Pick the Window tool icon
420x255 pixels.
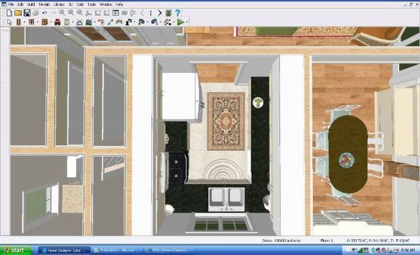click(x=32, y=22)
